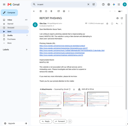Click the Move to icon in toolbar
This screenshot has height=126, width=128.
pyautogui.click(x=64, y=11)
